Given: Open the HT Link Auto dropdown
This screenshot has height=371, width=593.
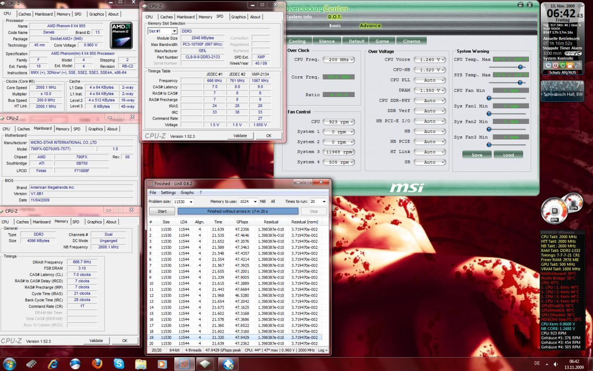Looking at the screenshot, I should tap(429, 152).
